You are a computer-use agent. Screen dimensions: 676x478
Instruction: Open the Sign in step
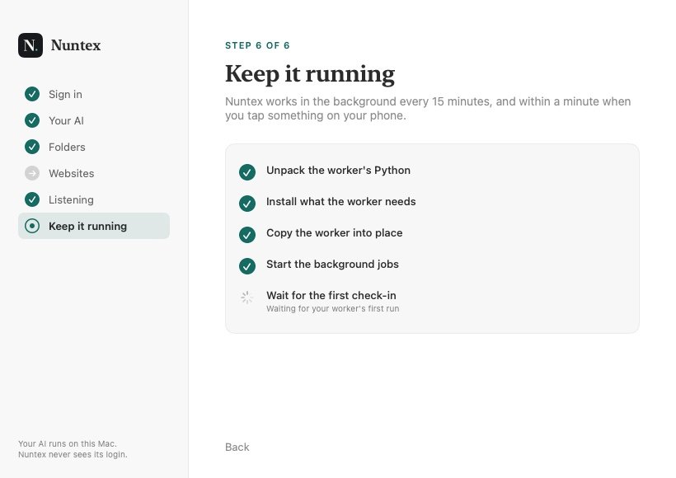pyautogui.click(x=93, y=94)
